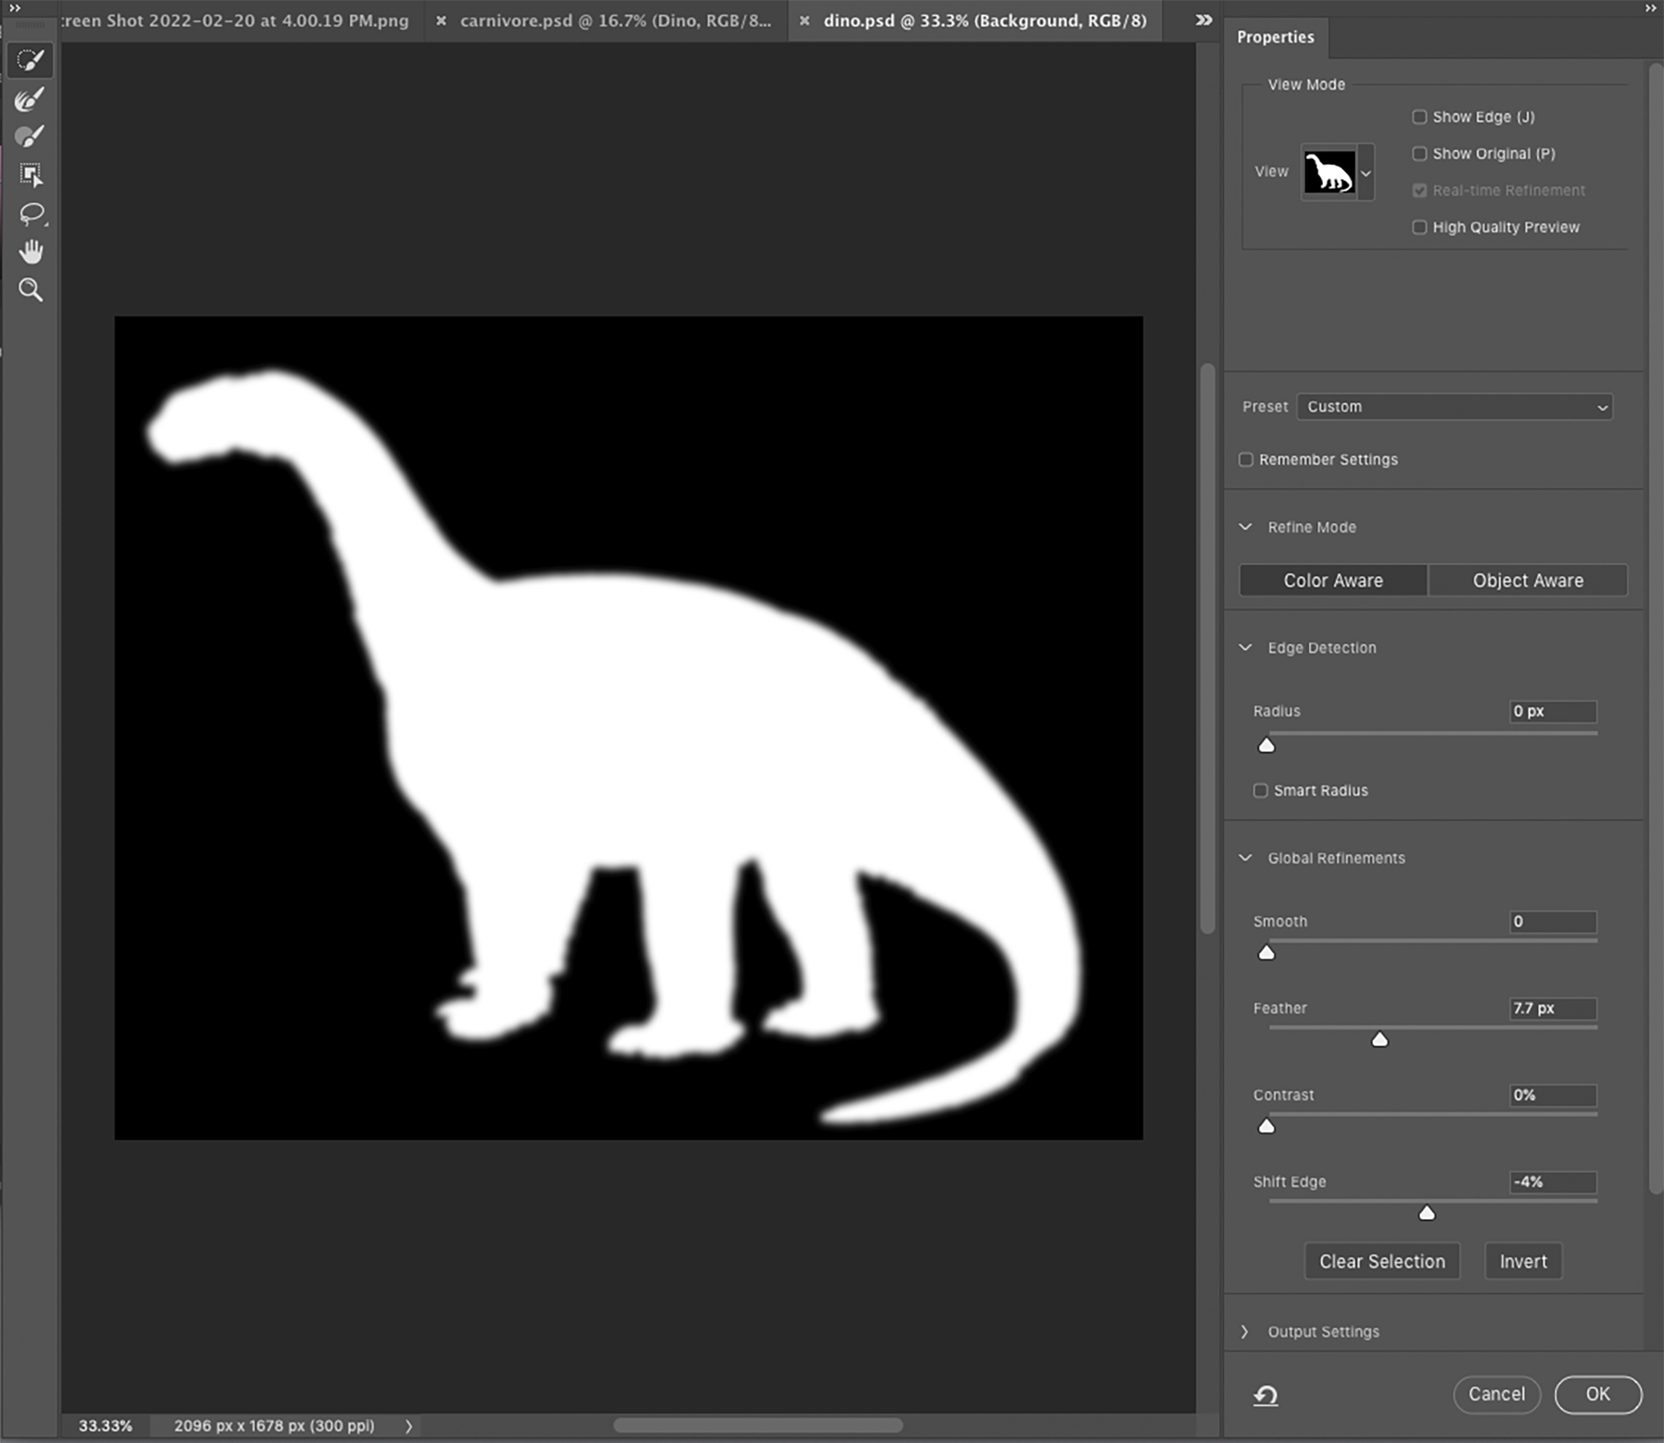Click the Radius value input field
The height and width of the screenshot is (1443, 1664).
tap(1552, 712)
